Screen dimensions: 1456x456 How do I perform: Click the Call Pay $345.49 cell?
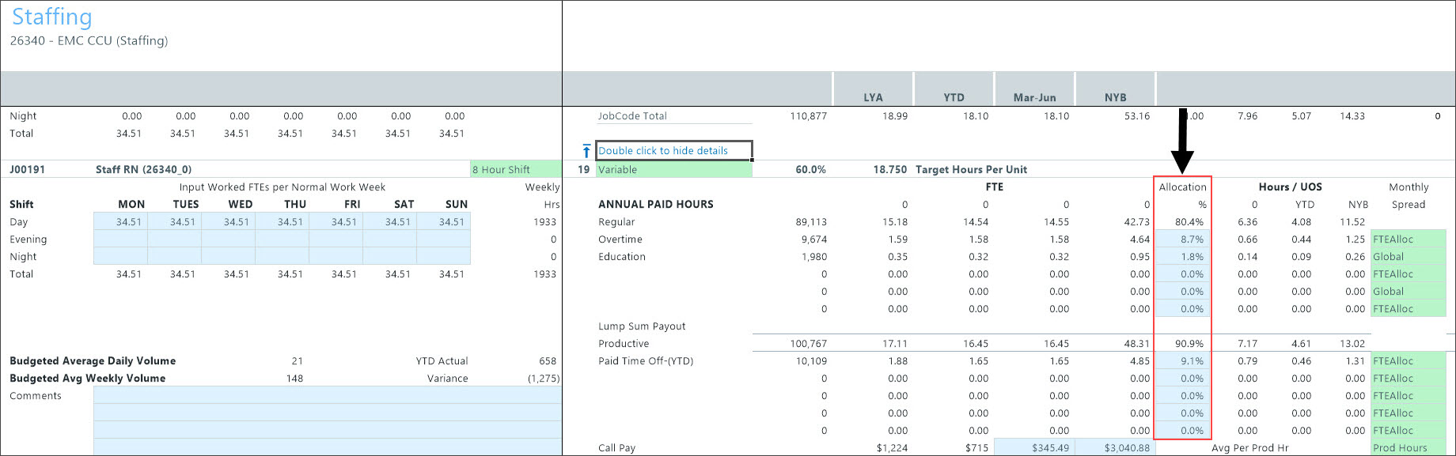point(1033,448)
